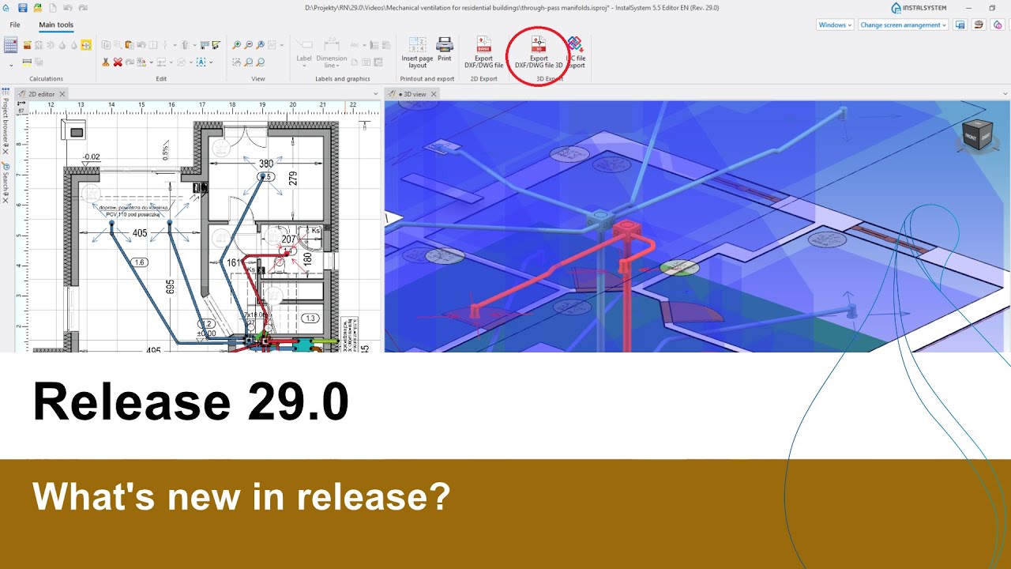Expand the Calculations group chevron below the calculator

pos(11,65)
